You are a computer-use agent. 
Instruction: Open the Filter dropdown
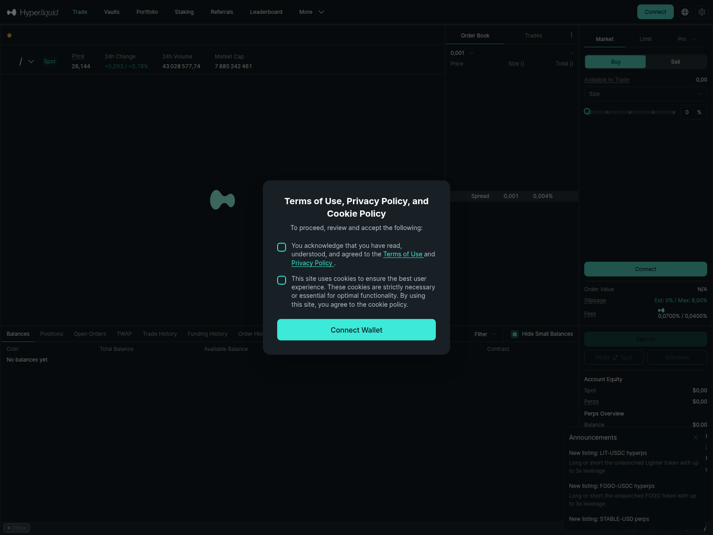[x=485, y=334]
